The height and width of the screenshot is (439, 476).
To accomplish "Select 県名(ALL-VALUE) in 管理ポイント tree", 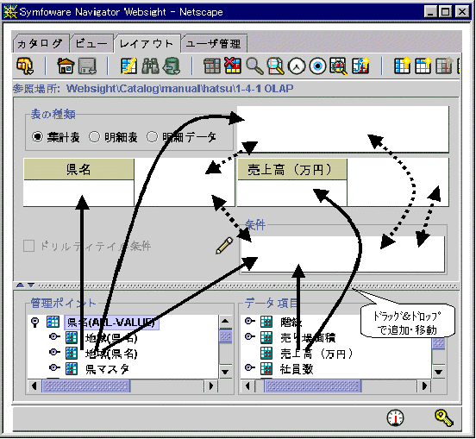I will coord(112,322).
